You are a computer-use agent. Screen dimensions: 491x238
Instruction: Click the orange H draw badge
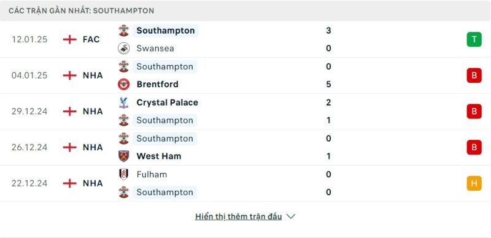point(474,183)
